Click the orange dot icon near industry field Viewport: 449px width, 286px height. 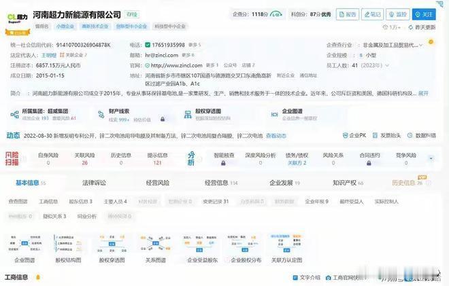[x=431, y=41]
